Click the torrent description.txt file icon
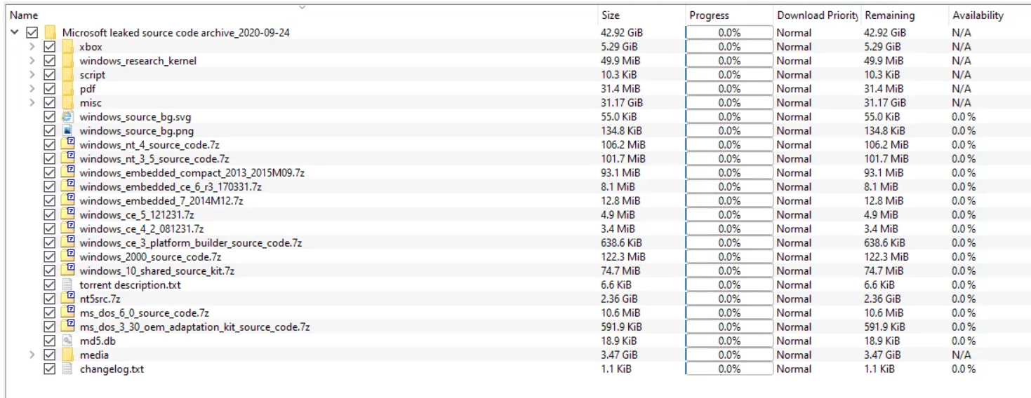The image size is (1031, 398). (67, 285)
